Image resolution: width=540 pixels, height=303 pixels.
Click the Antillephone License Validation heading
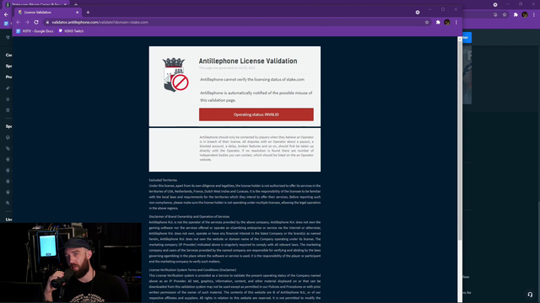248,61
